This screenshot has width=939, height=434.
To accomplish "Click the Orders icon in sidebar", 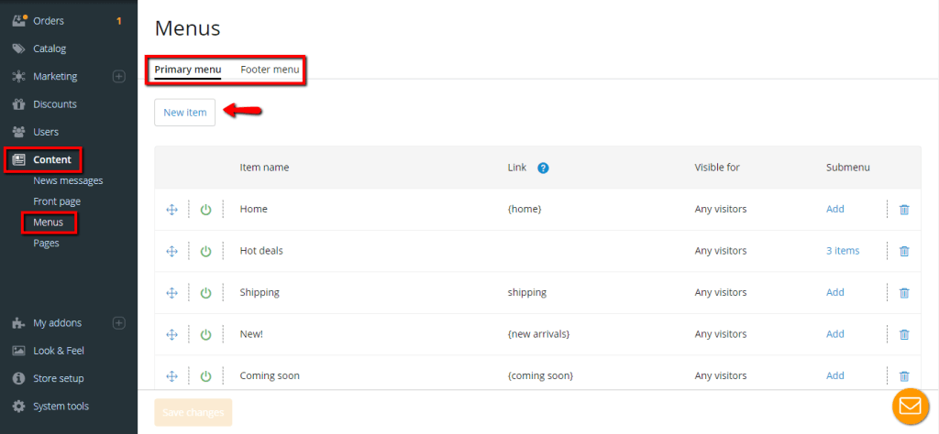I will [20, 21].
